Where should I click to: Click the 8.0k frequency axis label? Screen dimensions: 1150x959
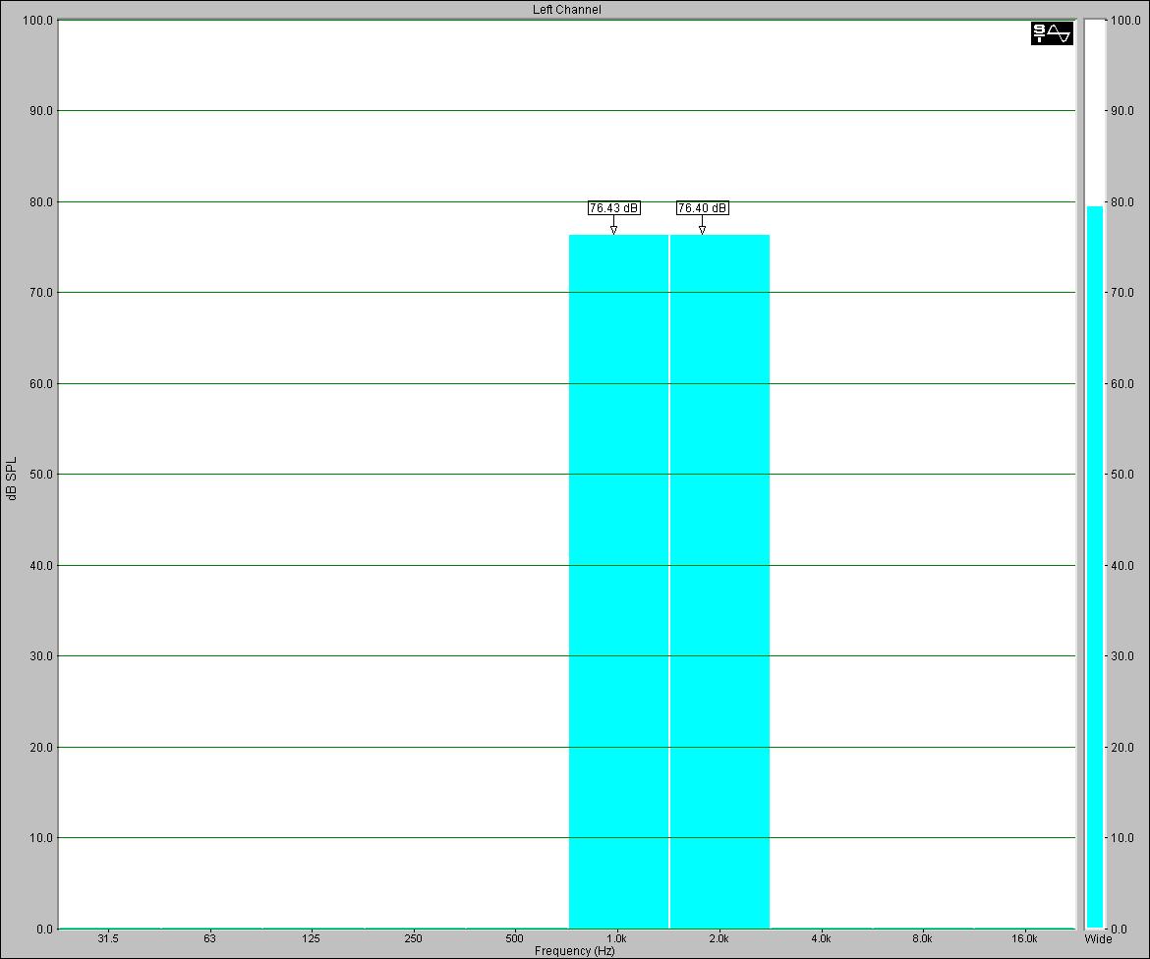click(x=922, y=938)
